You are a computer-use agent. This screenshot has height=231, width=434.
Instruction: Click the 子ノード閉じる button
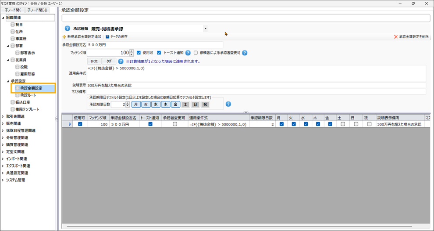[37, 10]
